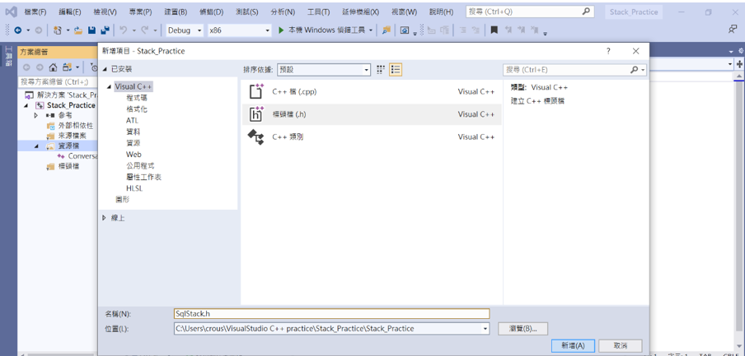Select 屬性工作表 category in the tree
Image resolution: width=745 pixels, height=356 pixels.
click(x=143, y=178)
